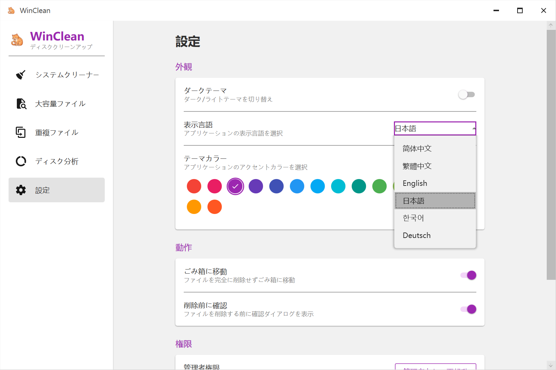
Task: Click the highlighted 日本語 list entry
Action: (435, 201)
